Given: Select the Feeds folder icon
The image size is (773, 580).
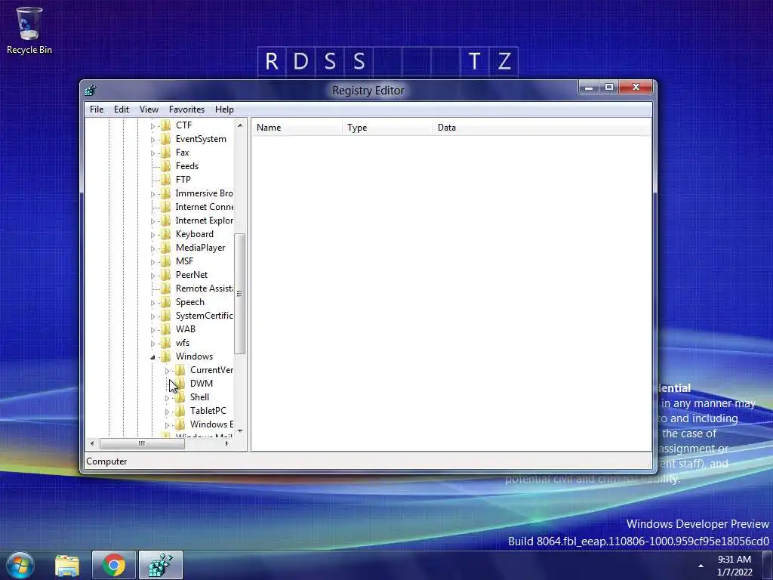Looking at the screenshot, I should coord(166,166).
